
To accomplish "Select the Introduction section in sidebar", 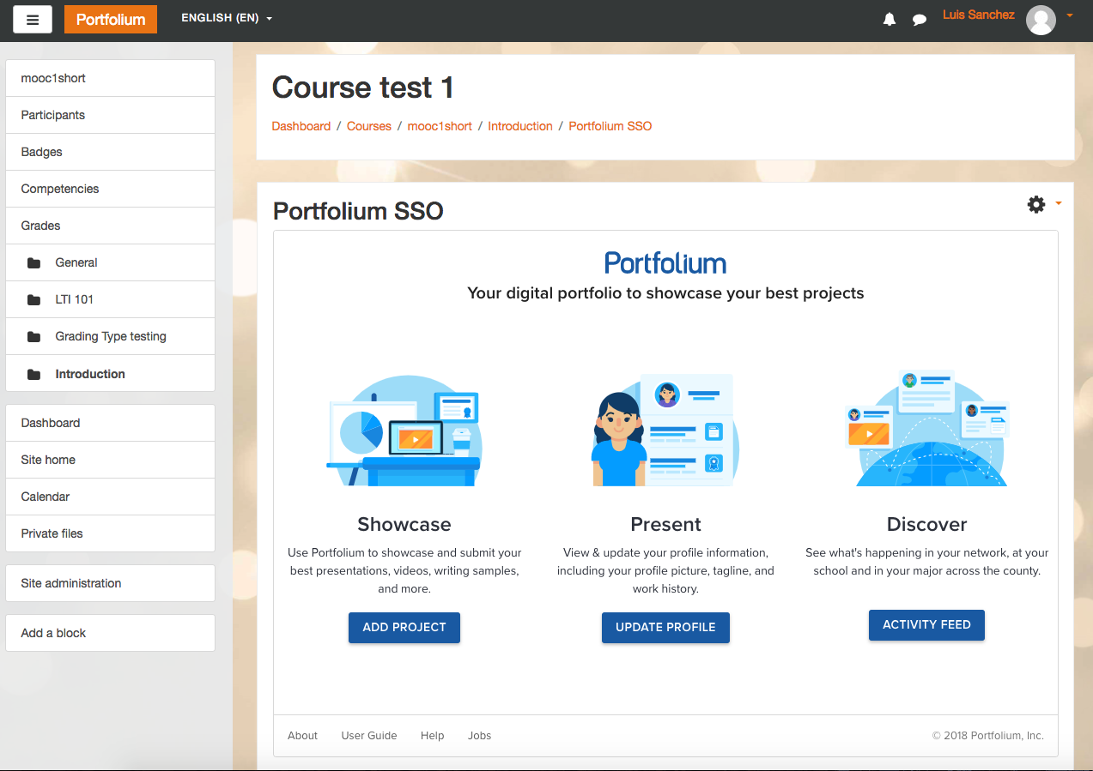I will 110,374.
